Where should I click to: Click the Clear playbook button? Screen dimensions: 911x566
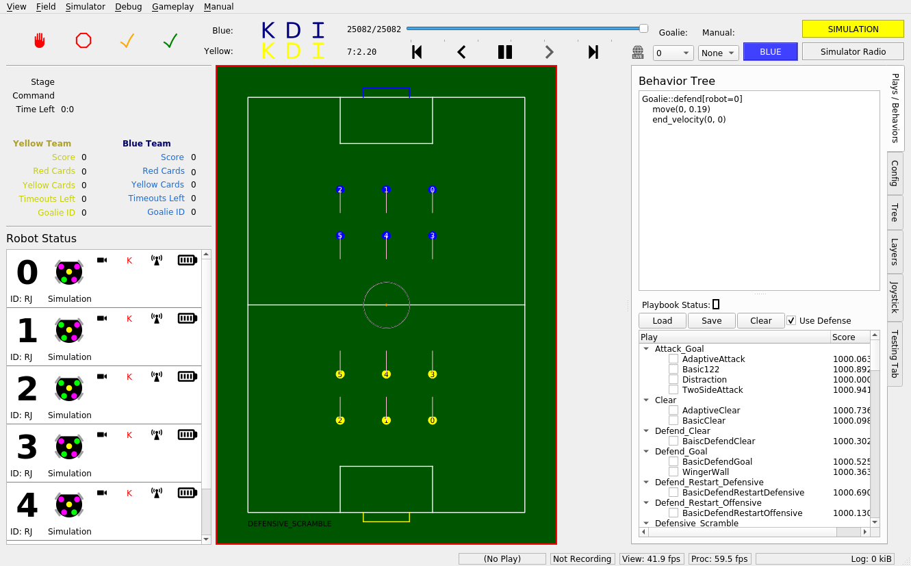point(761,320)
